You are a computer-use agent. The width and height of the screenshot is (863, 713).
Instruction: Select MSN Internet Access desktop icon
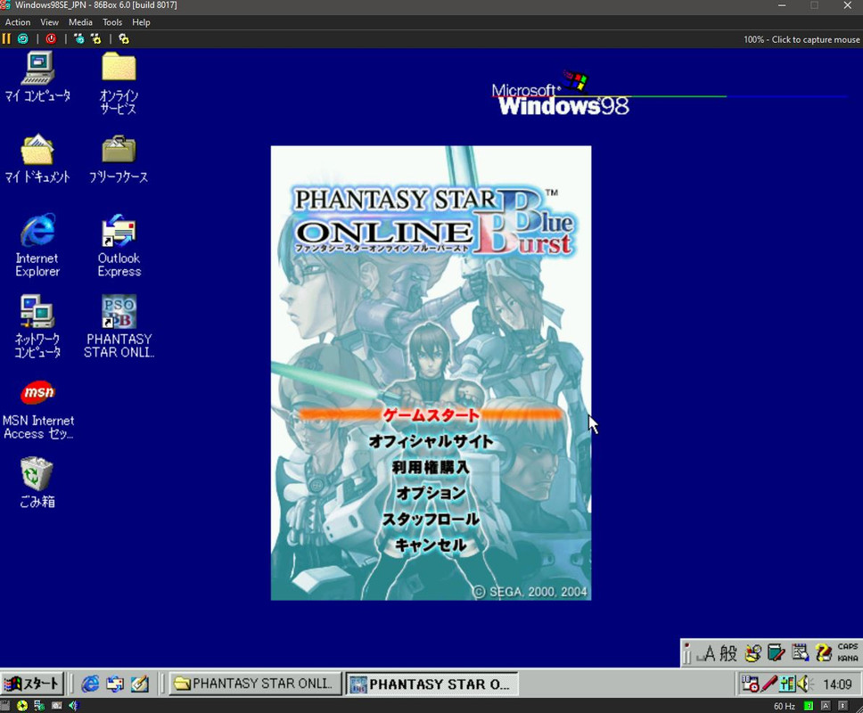click(37, 410)
